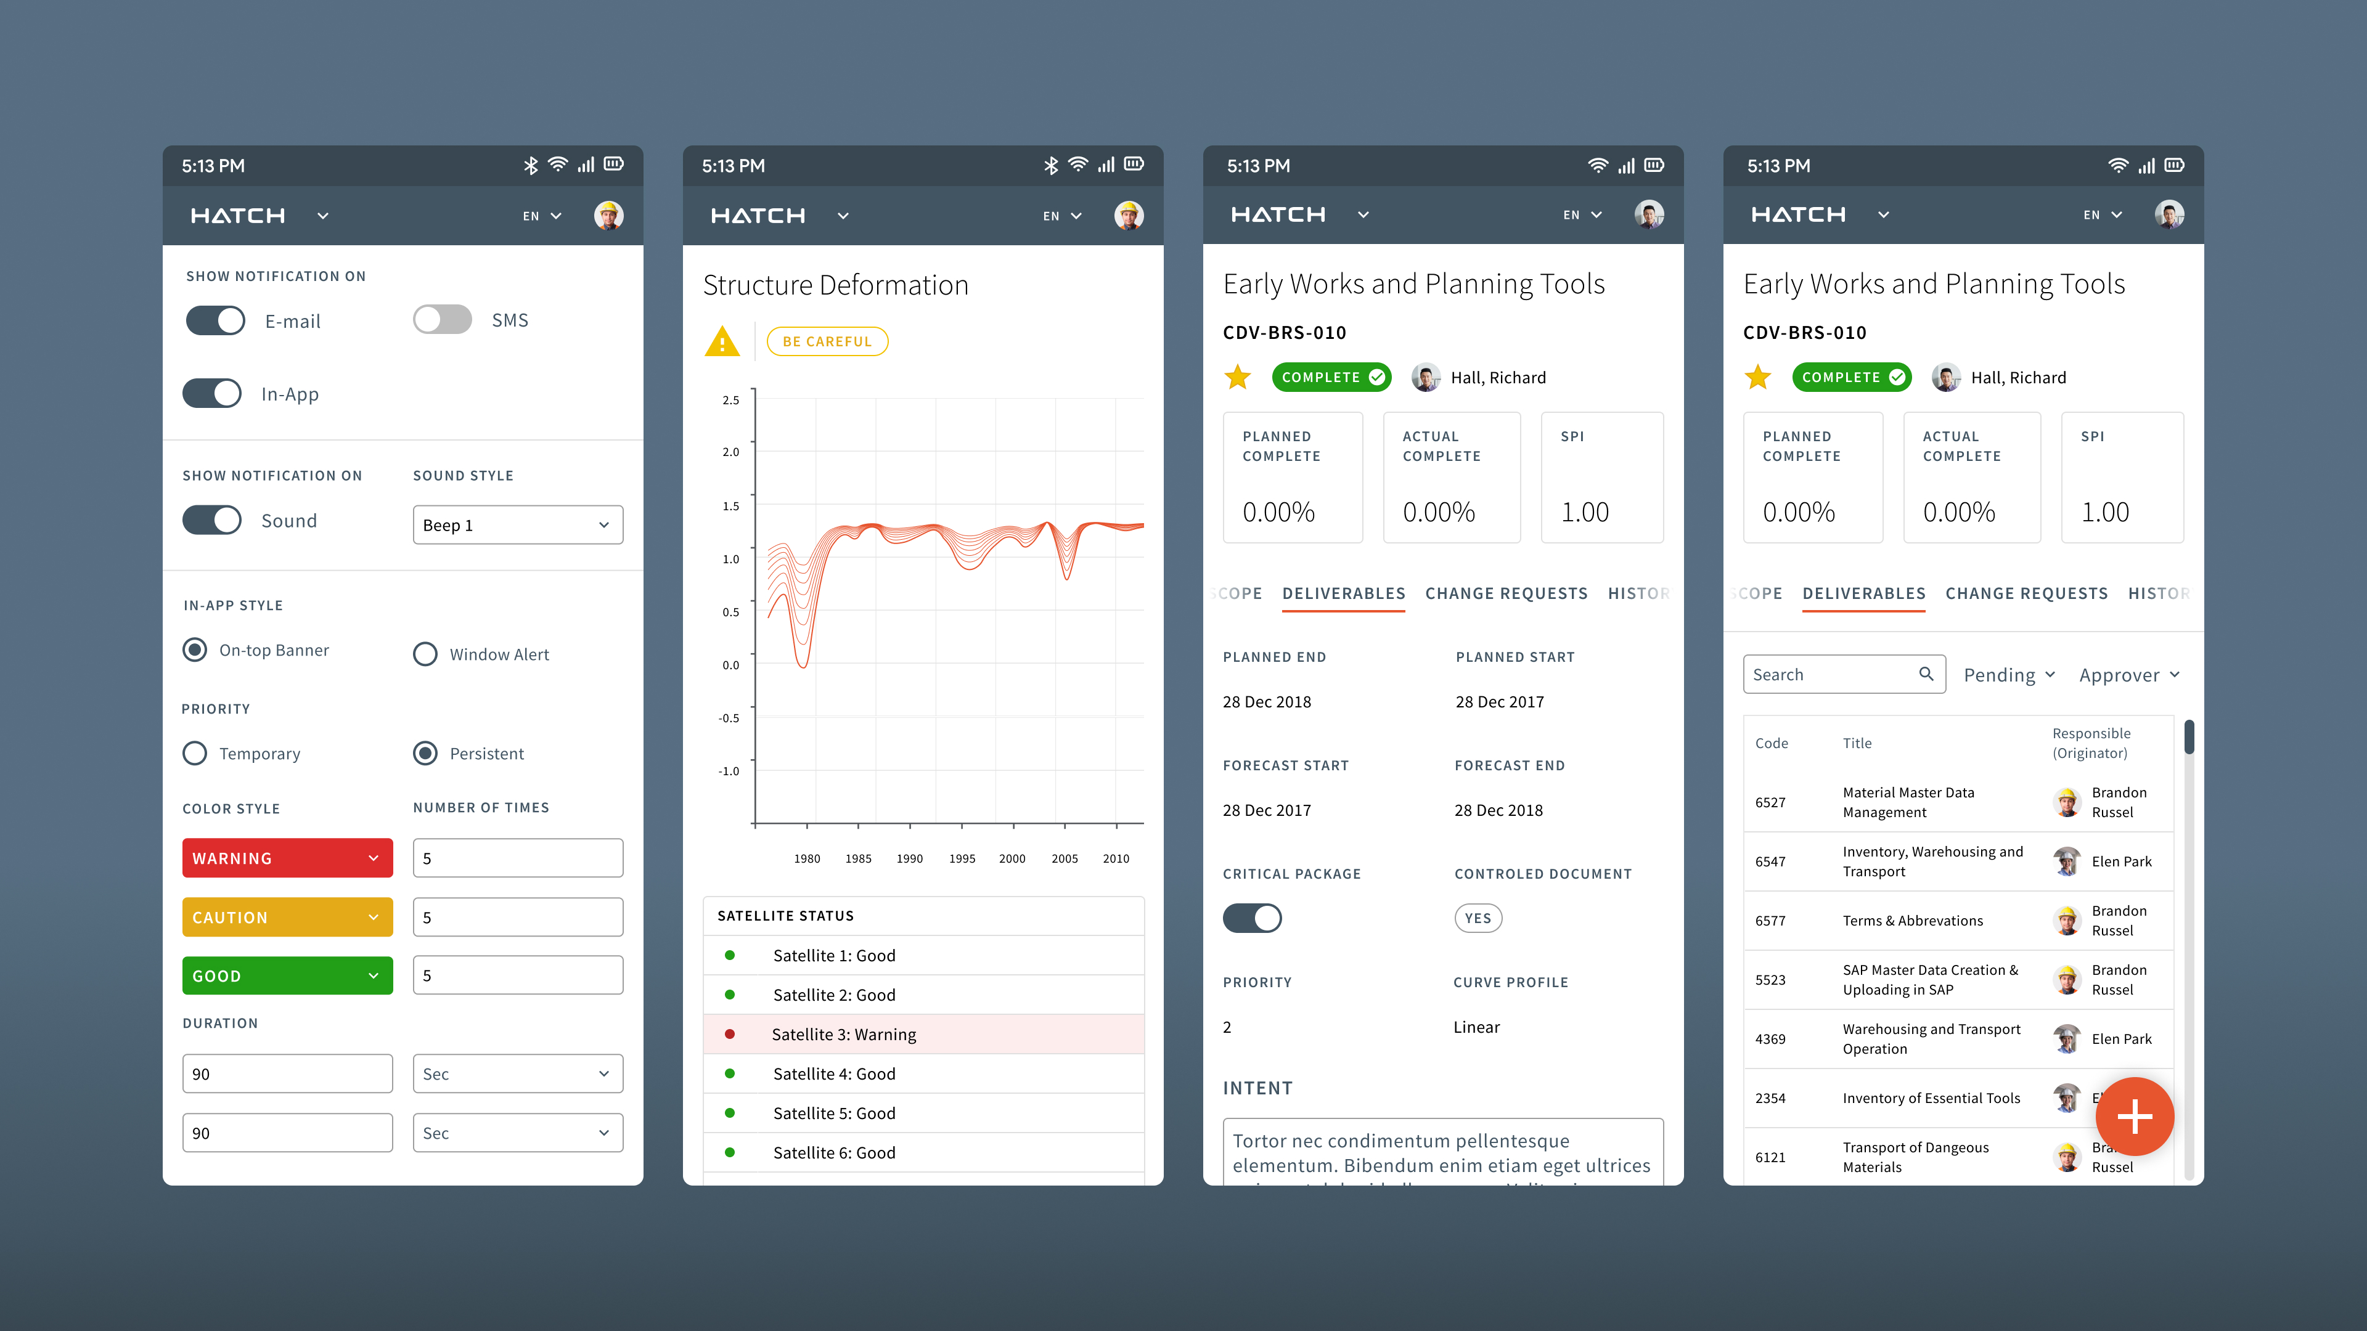Switch to Change Requests tab in third panel
Image resolution: width=2367 pixels, height=1331 pixels.
coord(1506,593)
